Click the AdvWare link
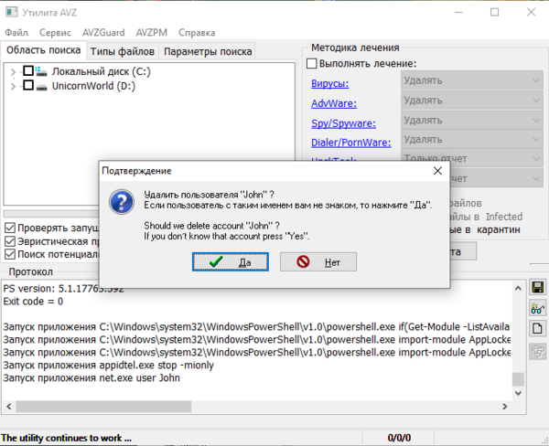The width and height of the screenshot is (549, 446). coord(334,103)
